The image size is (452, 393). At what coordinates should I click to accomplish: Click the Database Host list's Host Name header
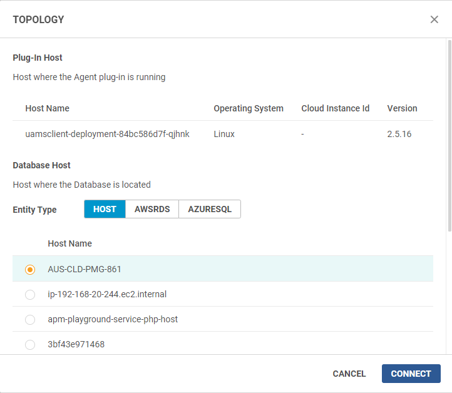(x=69, y=243)
